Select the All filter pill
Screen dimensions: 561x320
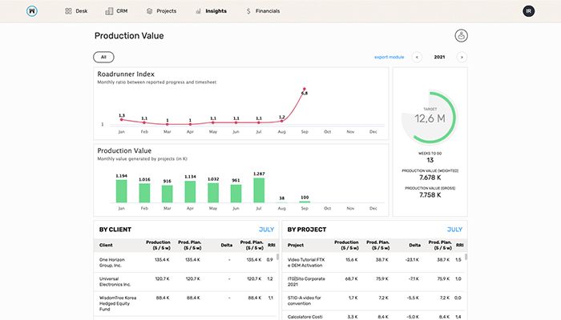pos(103,57)
